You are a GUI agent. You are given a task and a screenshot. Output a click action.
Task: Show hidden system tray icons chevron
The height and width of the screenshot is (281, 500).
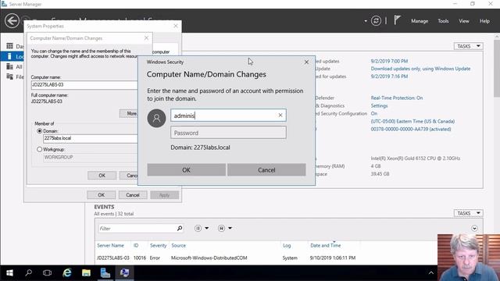click(431, 273)
